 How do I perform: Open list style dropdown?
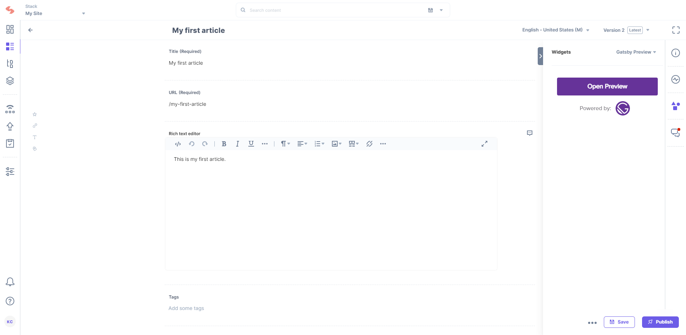pyautogui.click(x=319, y=144)
